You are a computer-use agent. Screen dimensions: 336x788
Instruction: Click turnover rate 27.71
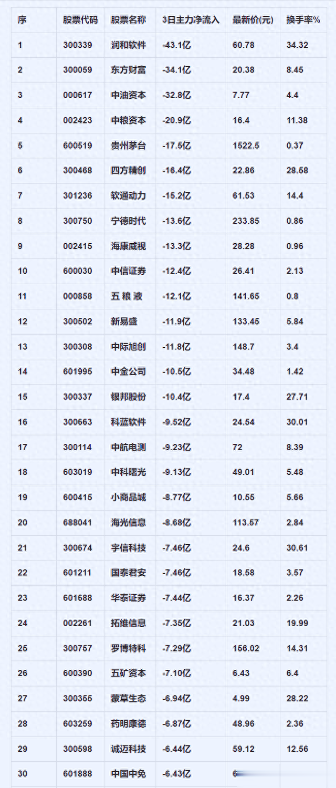(297, 397)
